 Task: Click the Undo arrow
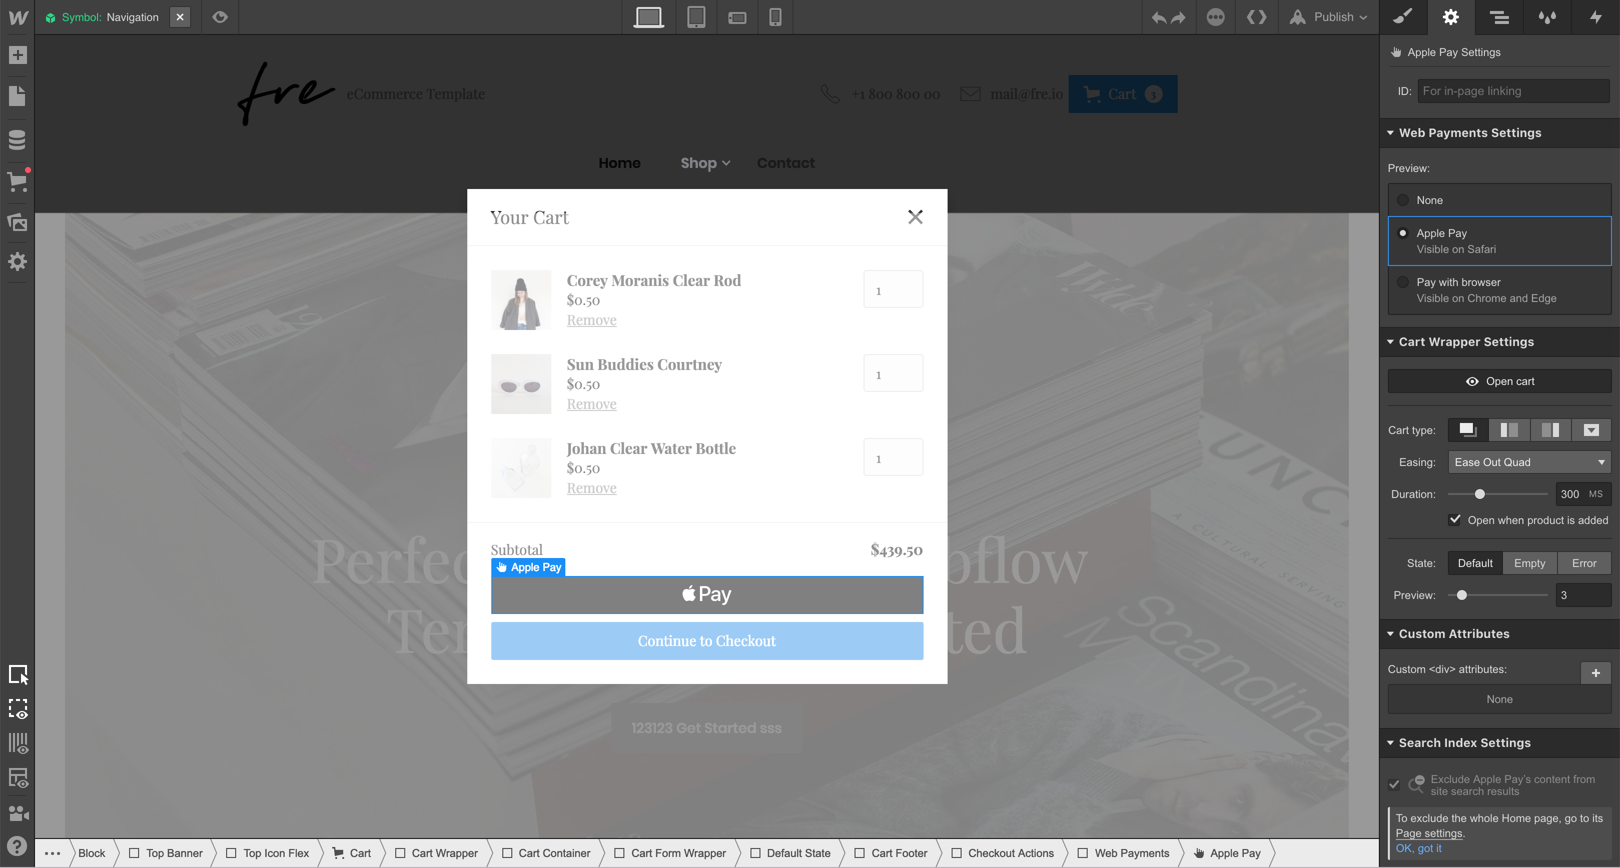pyautogui.click(x=1158, y=17)
